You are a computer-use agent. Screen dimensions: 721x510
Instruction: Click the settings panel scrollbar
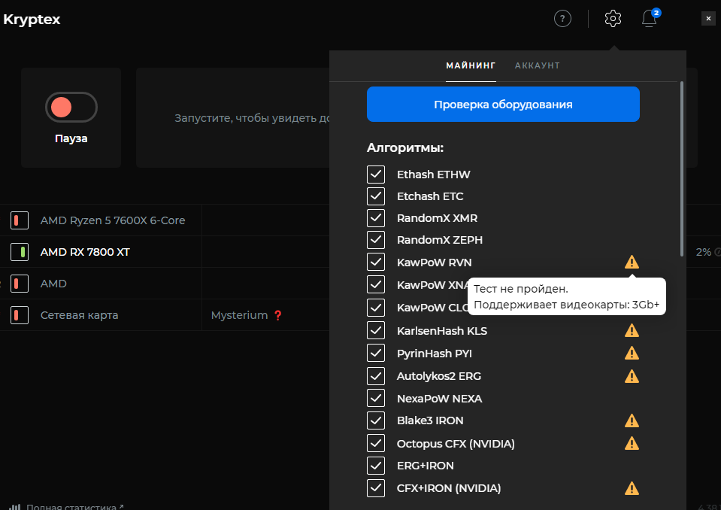click(x=681, y=168)
